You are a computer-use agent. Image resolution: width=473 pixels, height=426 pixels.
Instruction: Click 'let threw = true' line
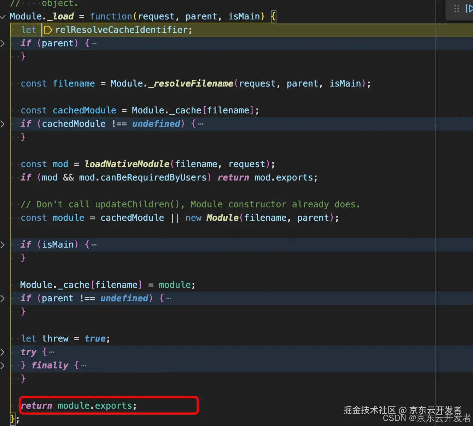coord(65,339)
